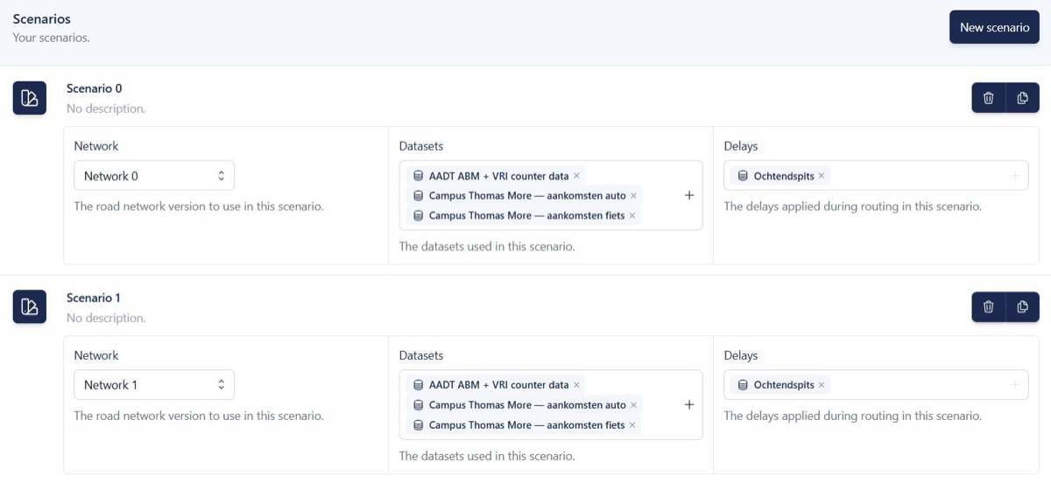Click the Network label in Scenario 0
This screenshot has height=483, width=1051.
tap(96, 146)
